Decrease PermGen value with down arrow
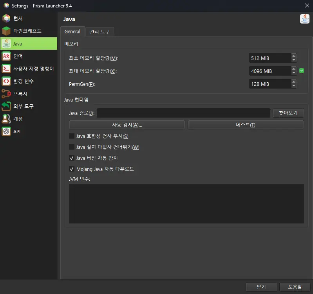This screenshot has height=294, width=313. (294, 86)
